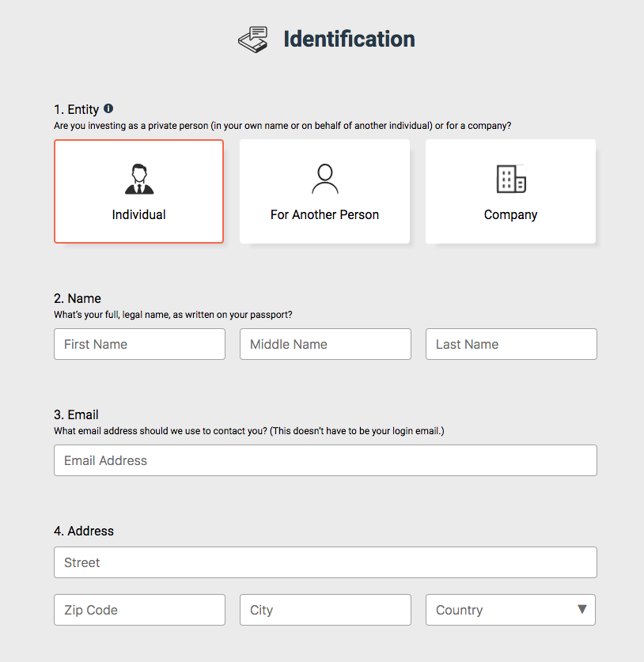Click into the Zip Code field
Viewport: 644px width, 662px height.
pos(139,610)
